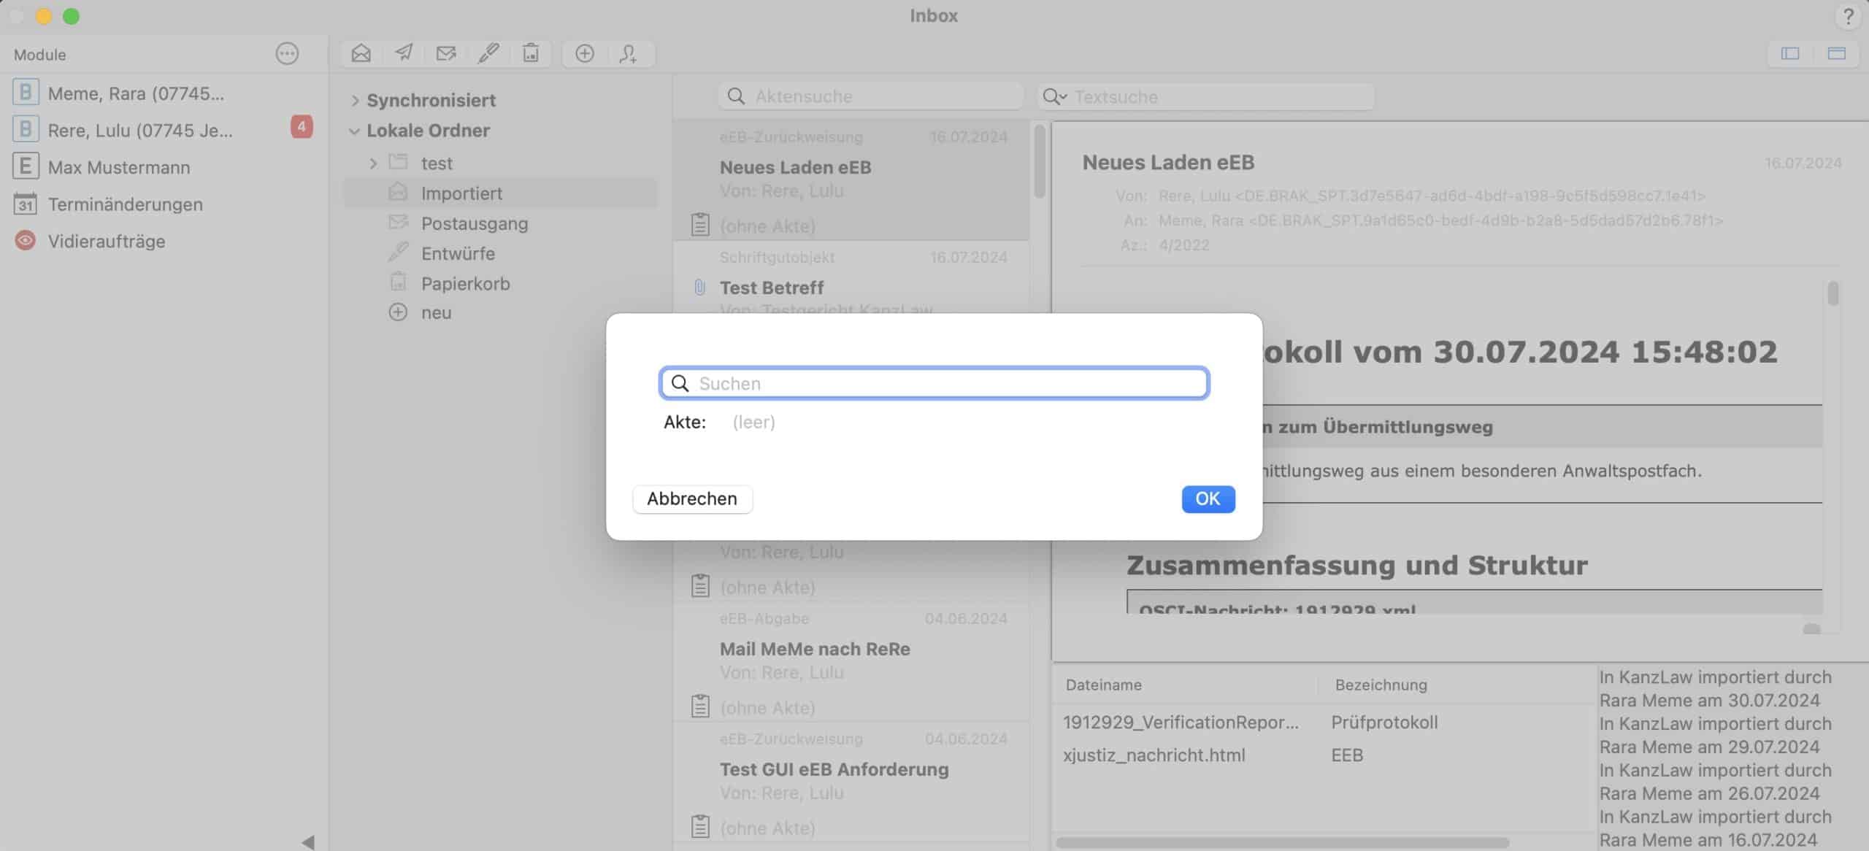The image size is (1869, 851).
Task: Click the pencil drafts toolbar icon
Action: click(488, 53)
